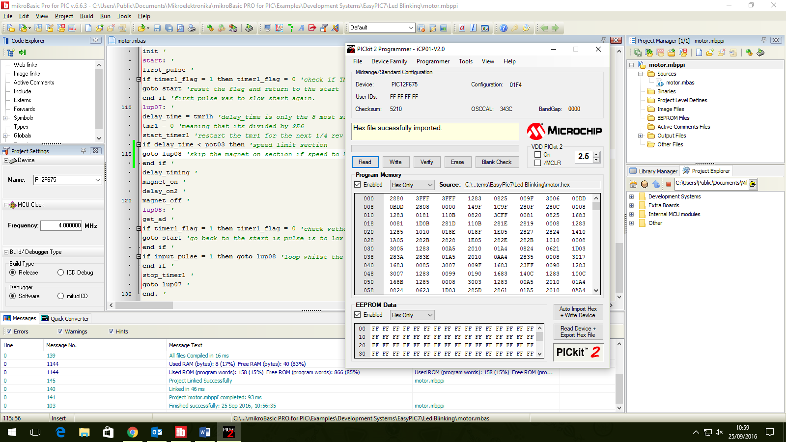Click the Statistics chart toolbar icon
Screen dimensions: 786x442
pyautogui.click(x=485, y=28)
